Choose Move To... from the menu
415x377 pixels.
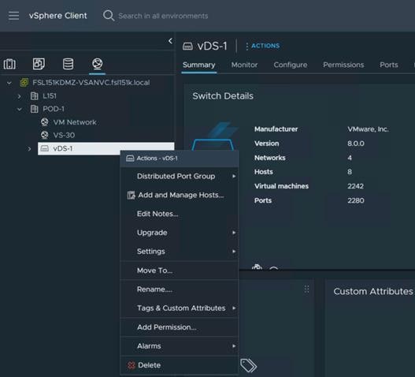(180, 271)
